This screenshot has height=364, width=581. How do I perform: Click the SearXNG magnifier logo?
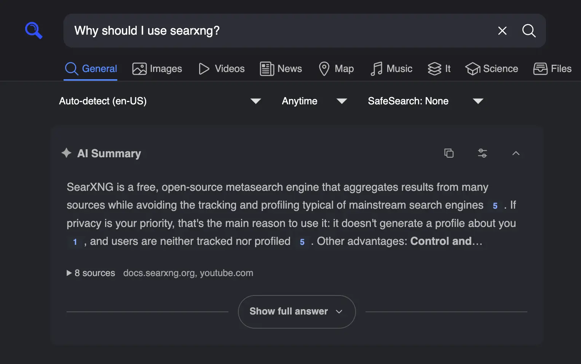(34, 30)
